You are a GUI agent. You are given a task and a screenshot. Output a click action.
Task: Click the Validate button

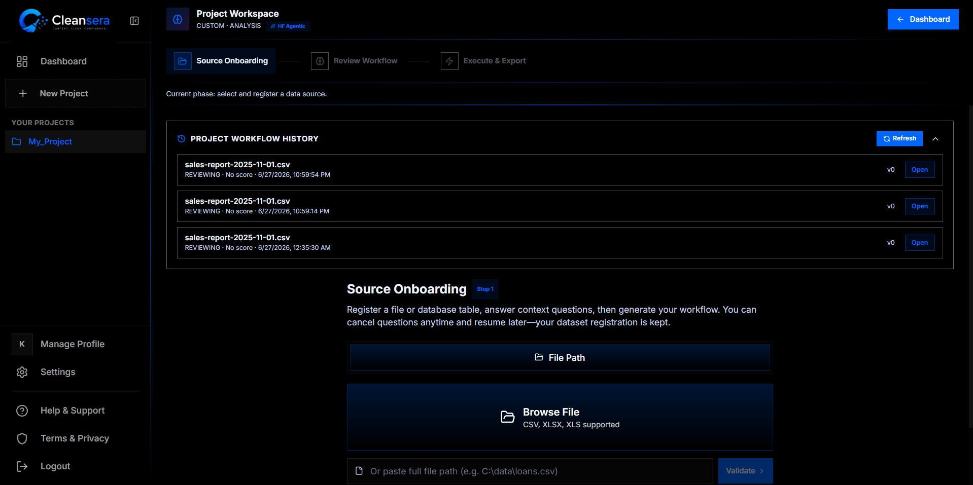coord(745,471)
